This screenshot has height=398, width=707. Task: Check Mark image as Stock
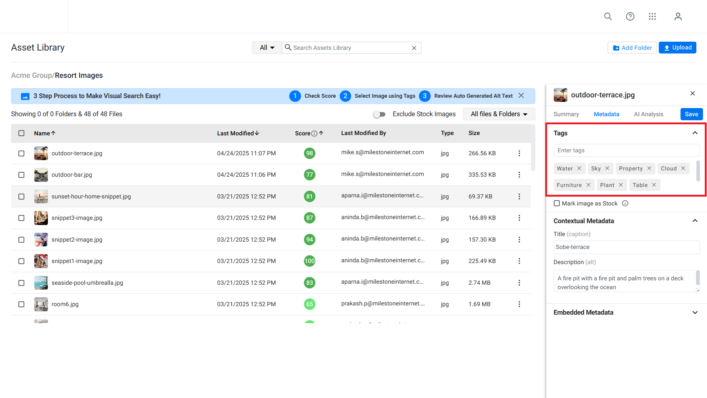[557, 203]
